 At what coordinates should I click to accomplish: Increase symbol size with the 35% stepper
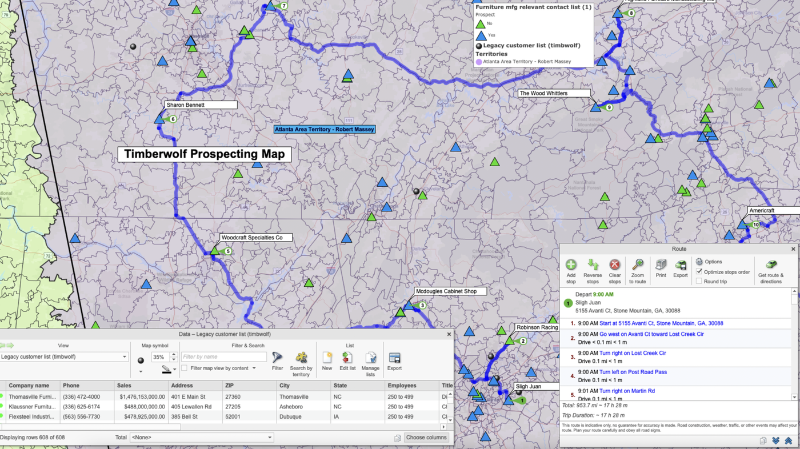[x=173, y=354]
